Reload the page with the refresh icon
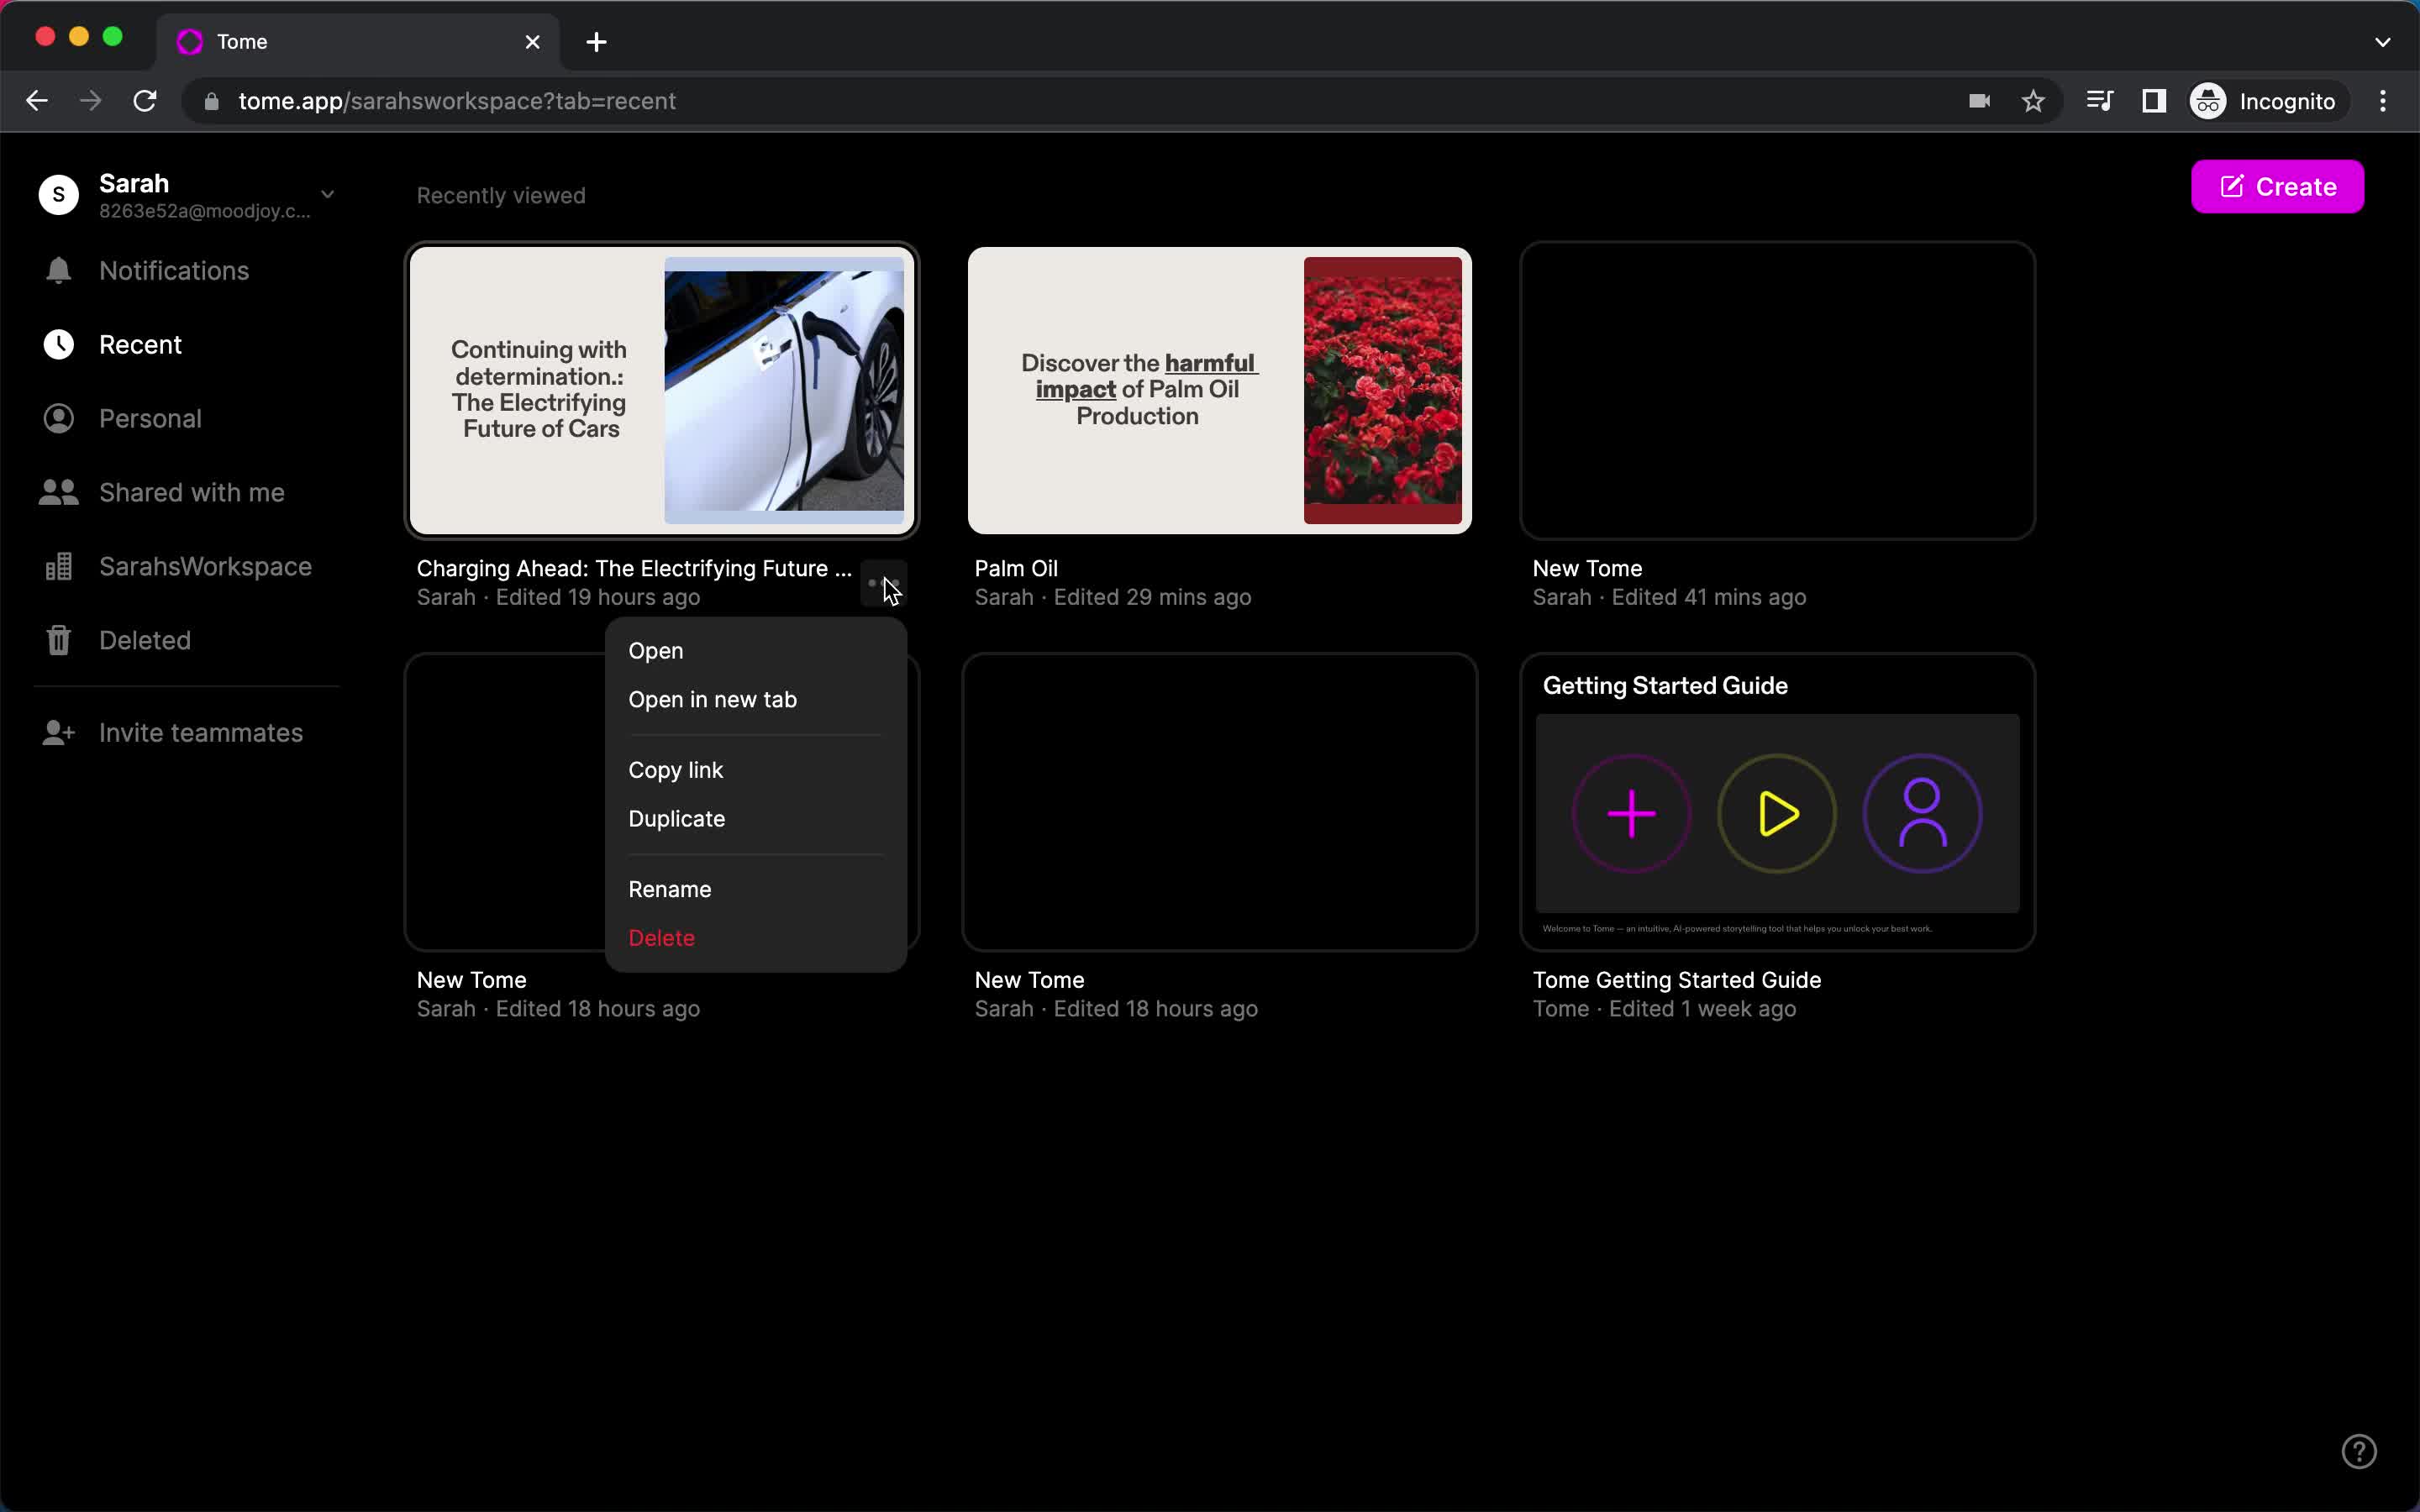Screen dimensions: 2420x1512 pos(145,101)
